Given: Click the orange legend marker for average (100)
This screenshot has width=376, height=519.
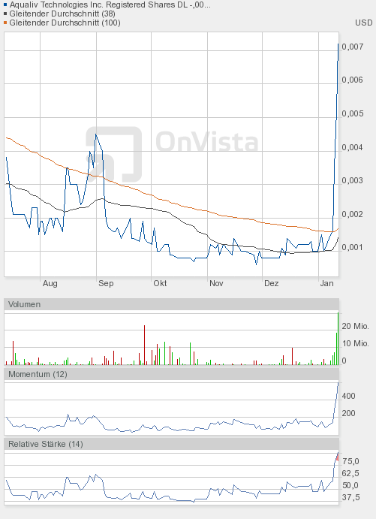Looking at the screenshot, I should click(x=5, y=23).
